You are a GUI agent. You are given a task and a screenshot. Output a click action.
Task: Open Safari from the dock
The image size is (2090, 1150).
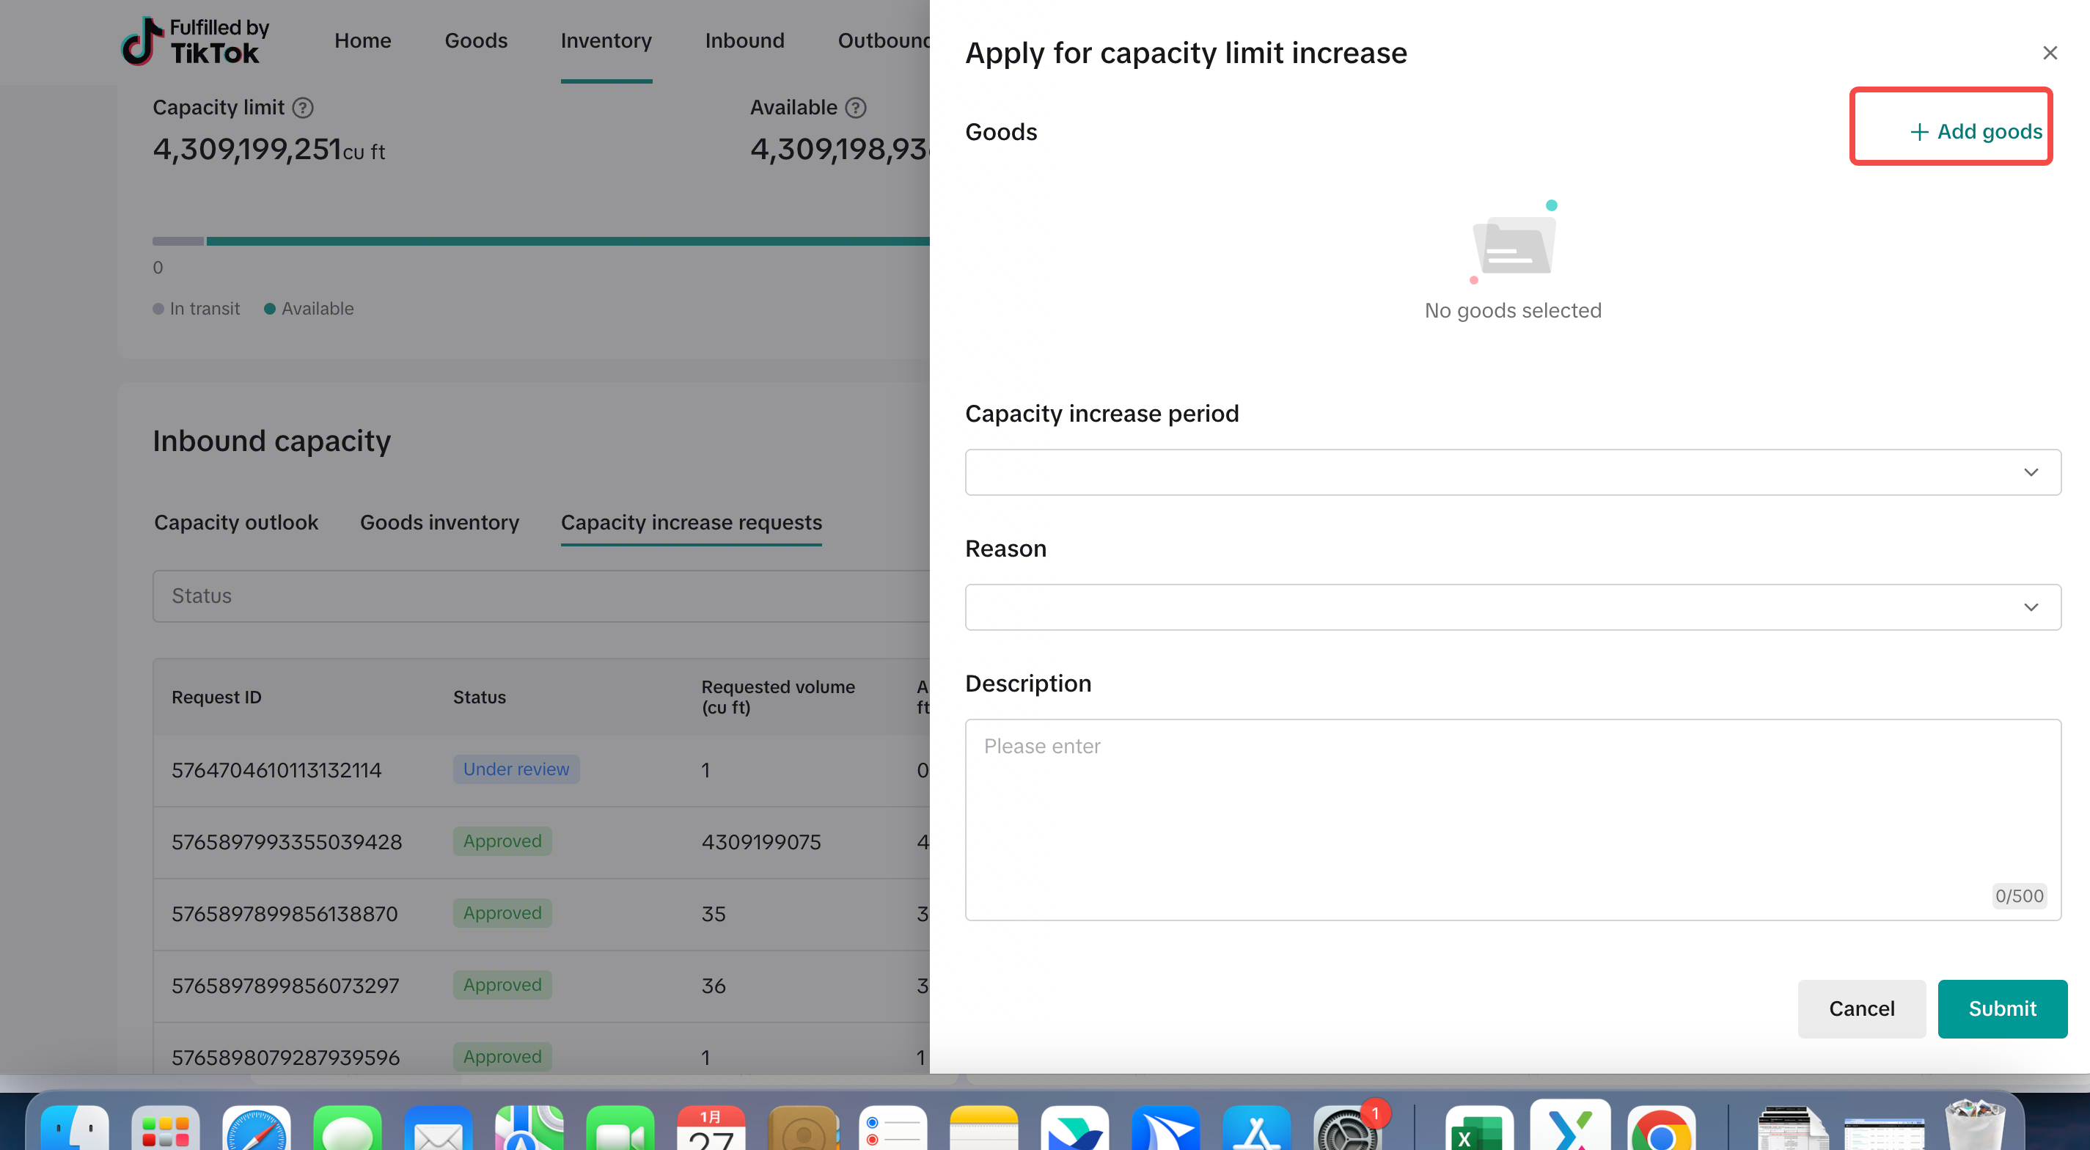click(257, 1128)
